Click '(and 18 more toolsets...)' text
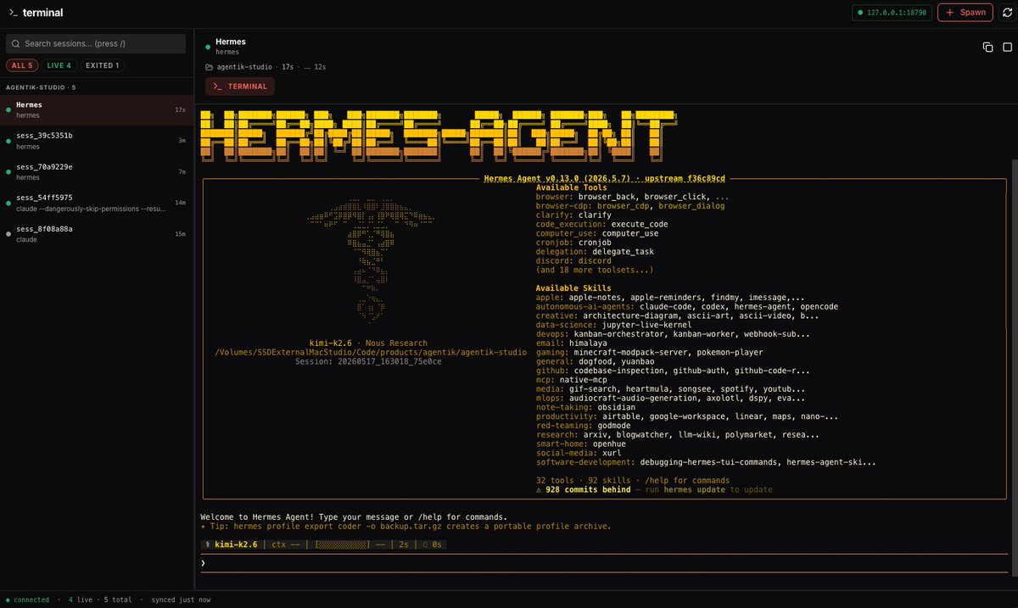The width and height of the screenshot is (1018, 608). [595, 271]
